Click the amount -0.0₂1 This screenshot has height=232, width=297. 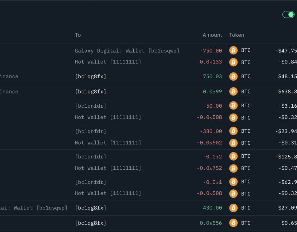point(212,182)
